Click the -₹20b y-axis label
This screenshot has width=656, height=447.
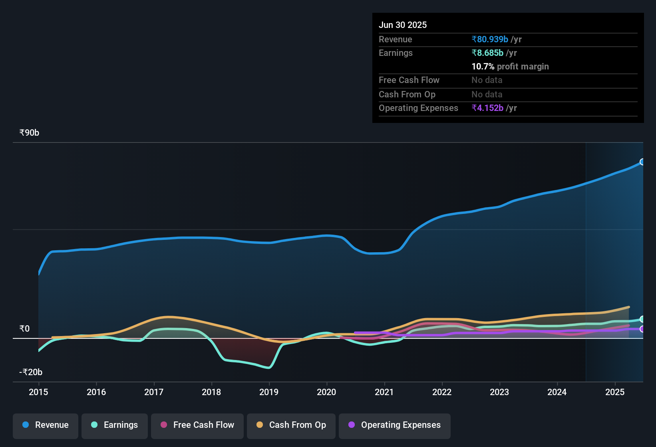tap(31, 372)
